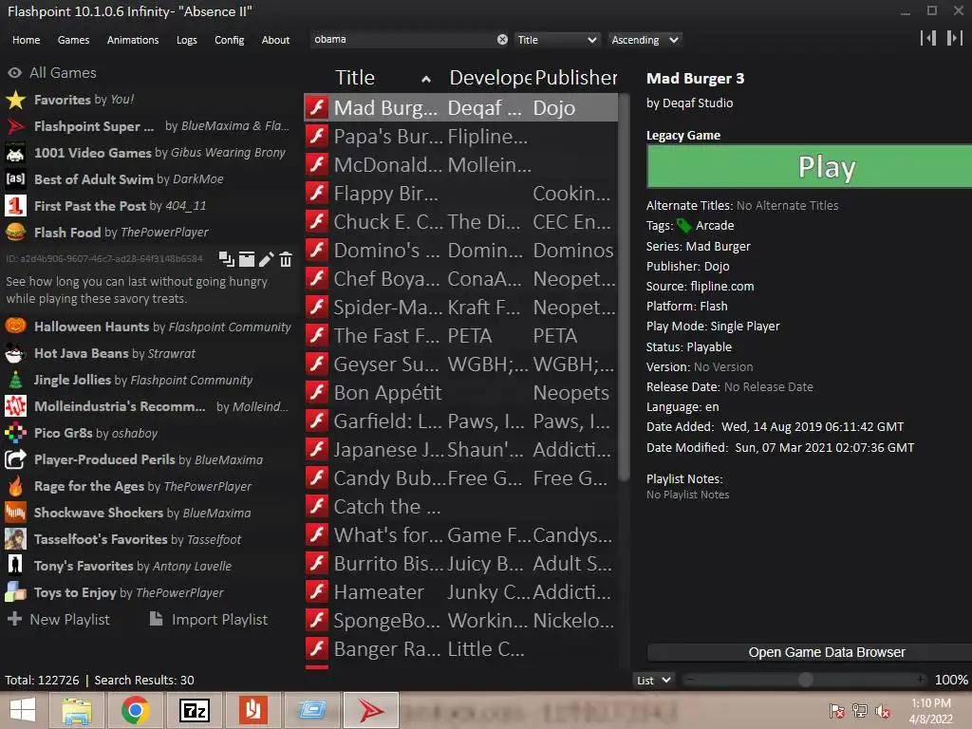Go to the Home tab
This screenshot has height=729, width=972.
click(x=26, y=40)
